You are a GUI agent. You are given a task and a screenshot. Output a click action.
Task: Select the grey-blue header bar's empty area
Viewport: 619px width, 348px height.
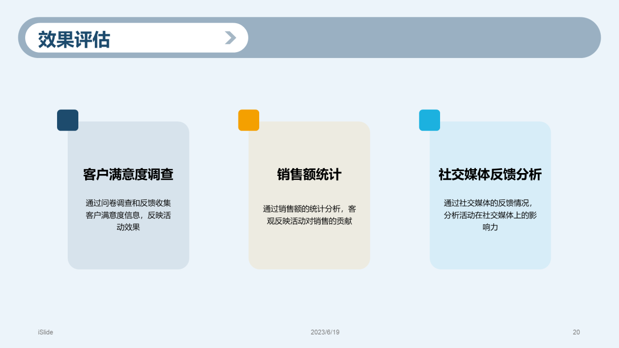pyautogui.click(x=421, y=38)
